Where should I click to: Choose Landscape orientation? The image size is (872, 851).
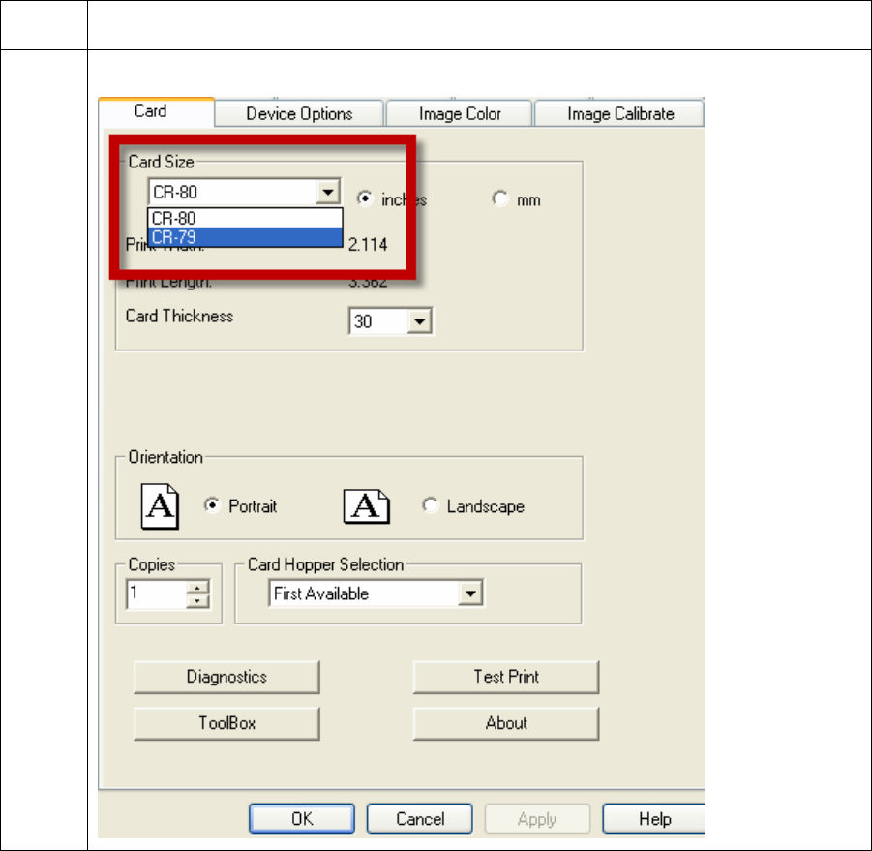[x=430, y=505]
